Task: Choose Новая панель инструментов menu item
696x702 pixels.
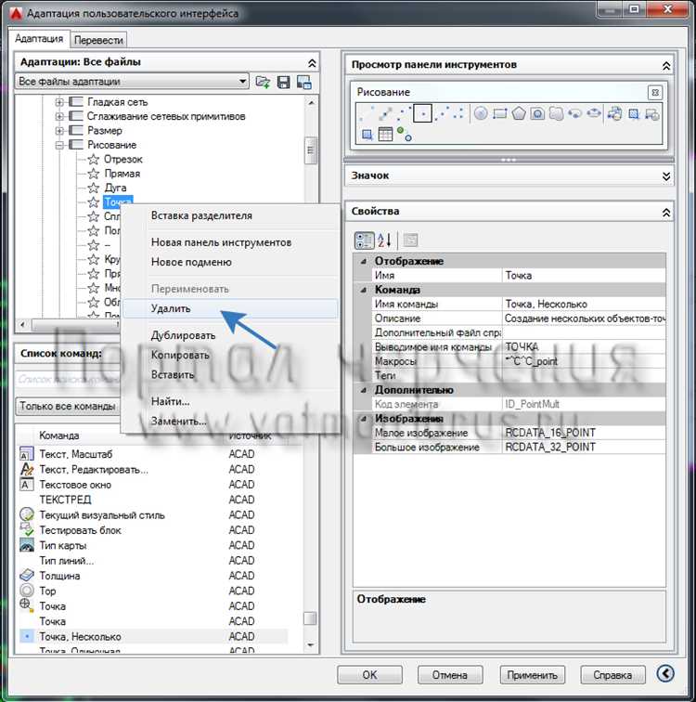Action: pyautogui.click(x=230, y=242)
